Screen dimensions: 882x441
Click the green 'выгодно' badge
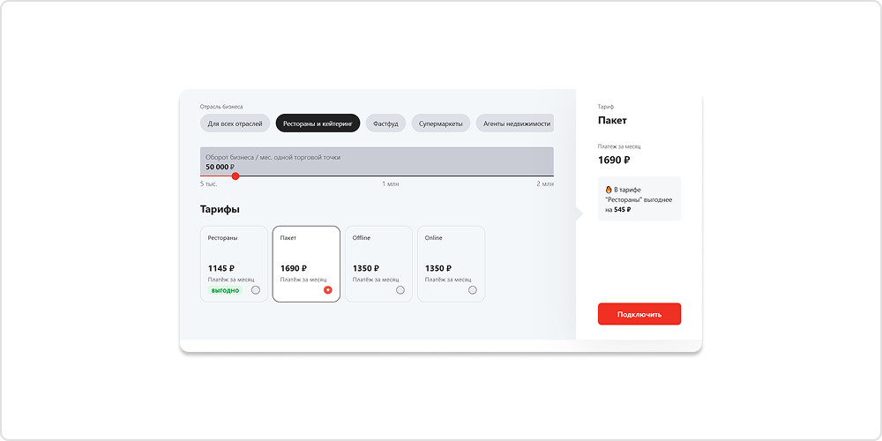pos(225,290)
